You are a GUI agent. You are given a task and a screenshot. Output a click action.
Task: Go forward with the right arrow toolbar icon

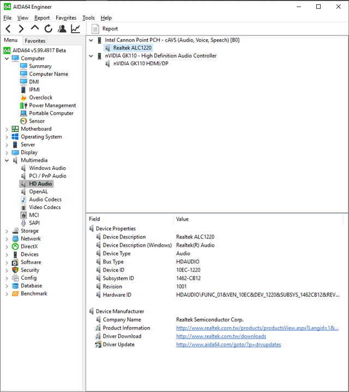[x=21, y=29]
